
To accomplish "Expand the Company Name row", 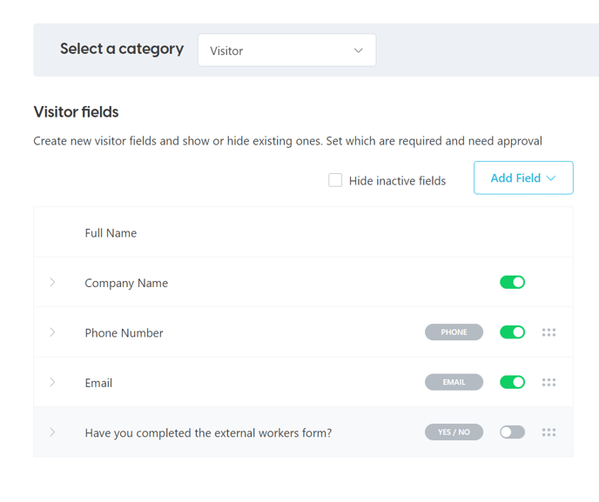I will coord(52,283).
